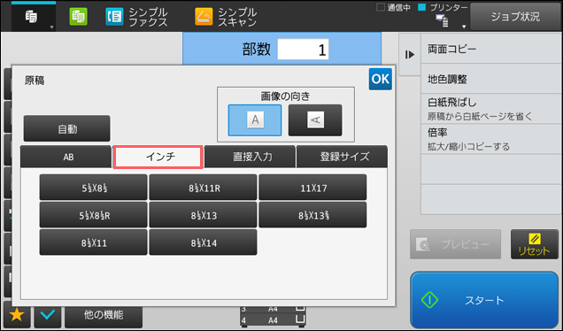
Task: Switch to Registered Size (登録サイズ) tab
Action: tap(342, 157)
